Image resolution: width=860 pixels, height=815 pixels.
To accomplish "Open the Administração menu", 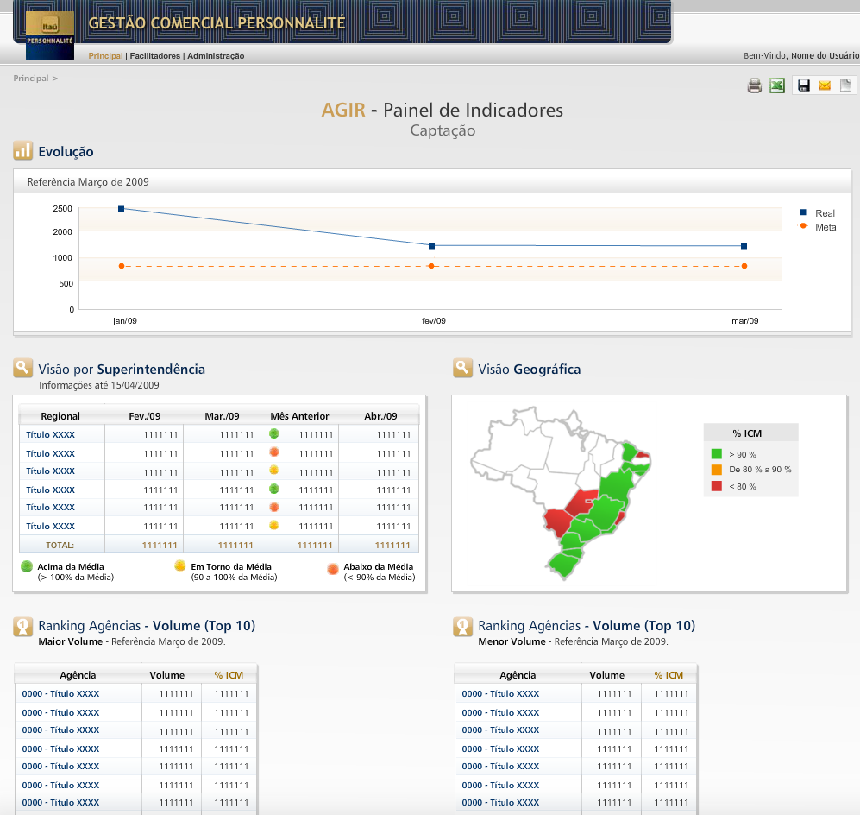I will point(216,56).
